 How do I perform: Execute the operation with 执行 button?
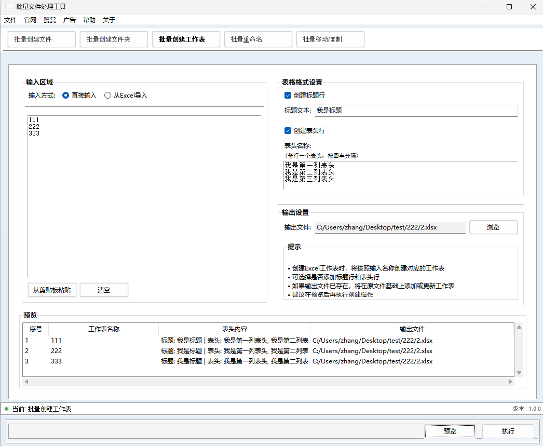point(508,431)
